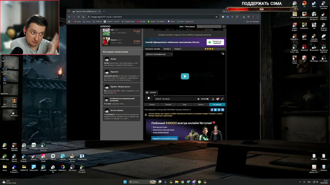Click Перейти на KinoGO.luxury button
The image size is (330, 185).
164,138
